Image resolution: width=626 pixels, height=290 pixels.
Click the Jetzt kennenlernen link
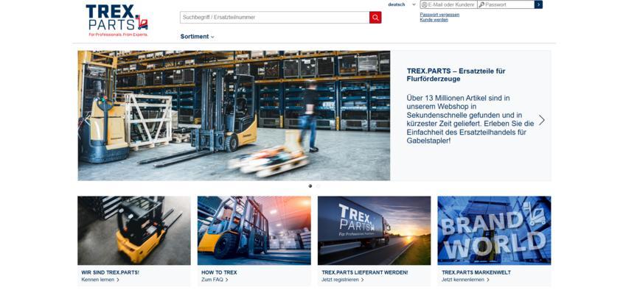(x=465, y=280)
